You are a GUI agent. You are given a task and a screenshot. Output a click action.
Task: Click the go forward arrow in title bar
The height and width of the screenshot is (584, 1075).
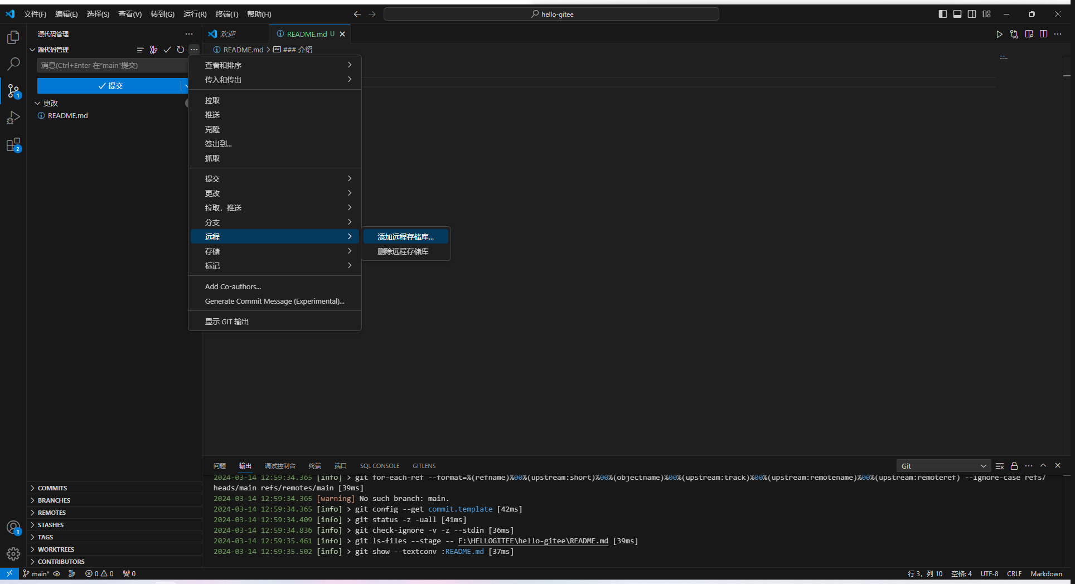(x=372, y=14)
